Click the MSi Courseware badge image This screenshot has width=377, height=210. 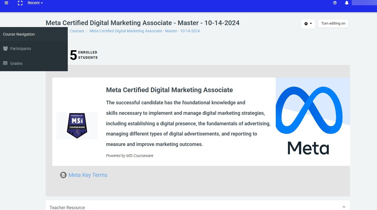click(77, 126)
